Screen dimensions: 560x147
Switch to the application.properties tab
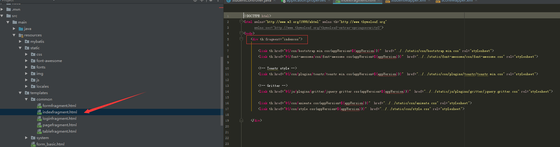point(306,1)
